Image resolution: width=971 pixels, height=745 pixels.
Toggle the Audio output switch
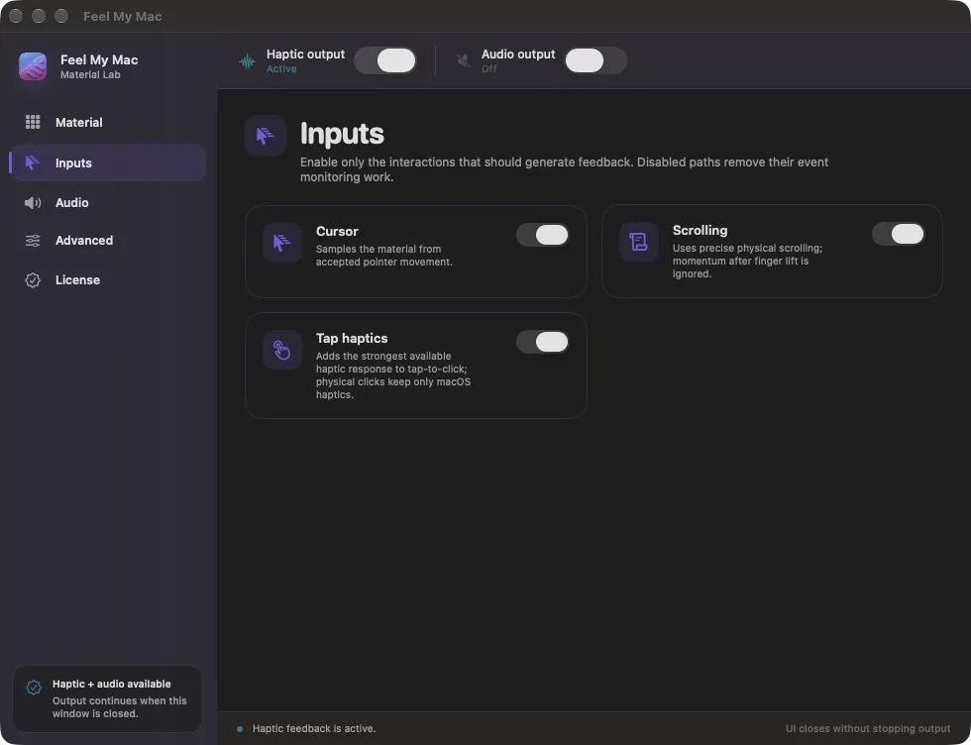pos(595,60)
